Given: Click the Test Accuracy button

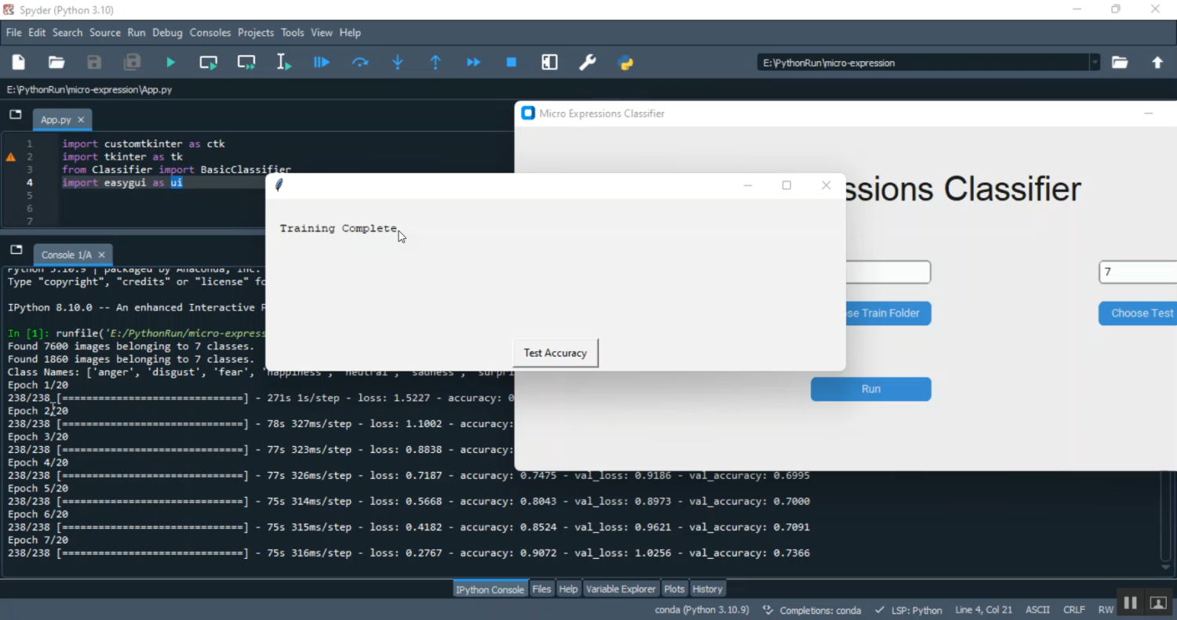Looking at the screenshot, I should pos(555,353).
